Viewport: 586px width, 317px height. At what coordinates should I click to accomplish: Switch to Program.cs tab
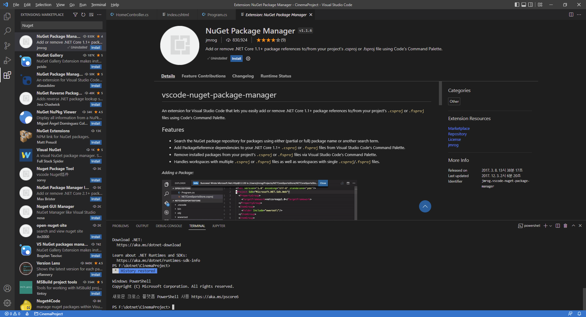[x=217, y=15]
